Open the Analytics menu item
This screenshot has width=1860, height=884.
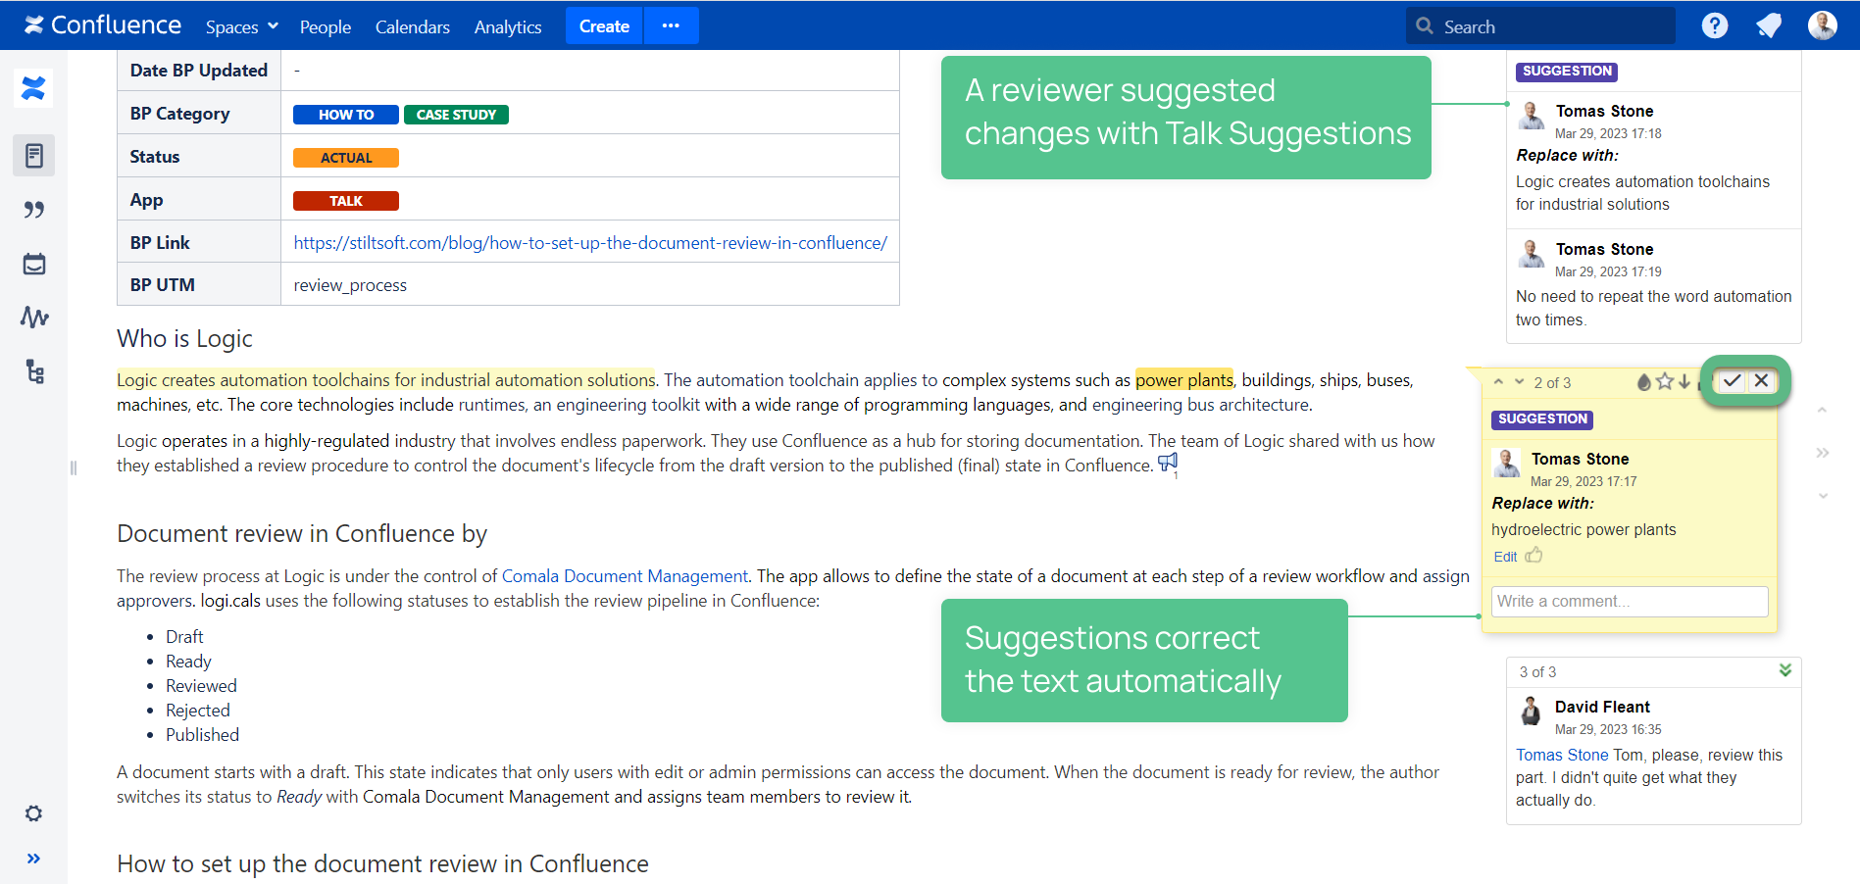coord(508,26)
